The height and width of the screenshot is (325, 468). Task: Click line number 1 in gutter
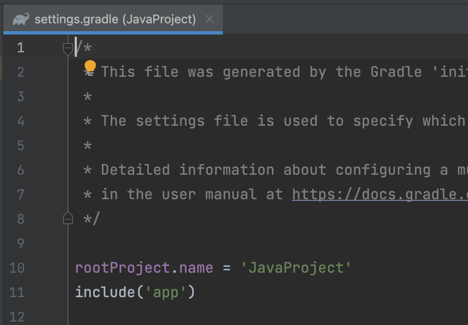pyautogui.click(x=20, y=48)
